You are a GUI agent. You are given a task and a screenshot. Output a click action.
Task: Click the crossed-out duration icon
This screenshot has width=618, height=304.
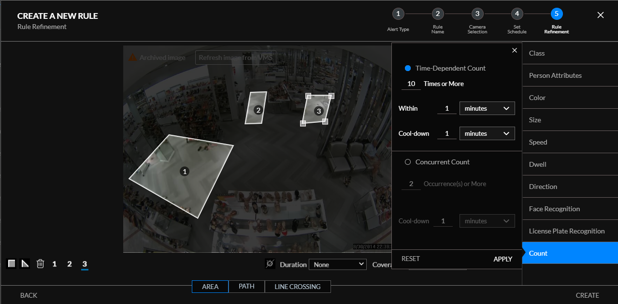click(x=270, y=264)
